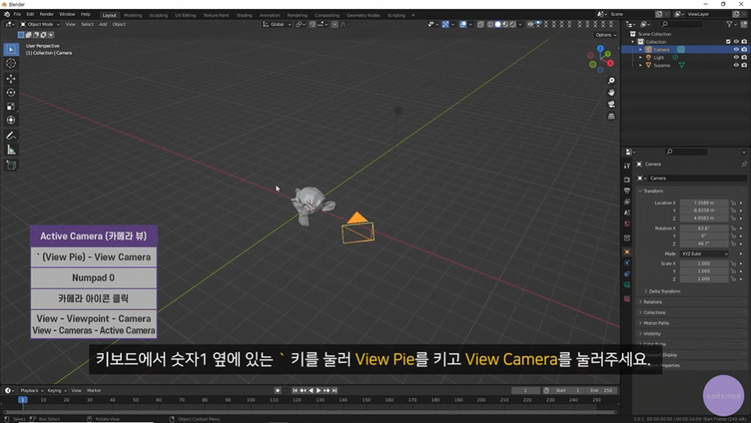Click the zoom view magnifier icon
751x423 pixels.
[x=611, y=81]
